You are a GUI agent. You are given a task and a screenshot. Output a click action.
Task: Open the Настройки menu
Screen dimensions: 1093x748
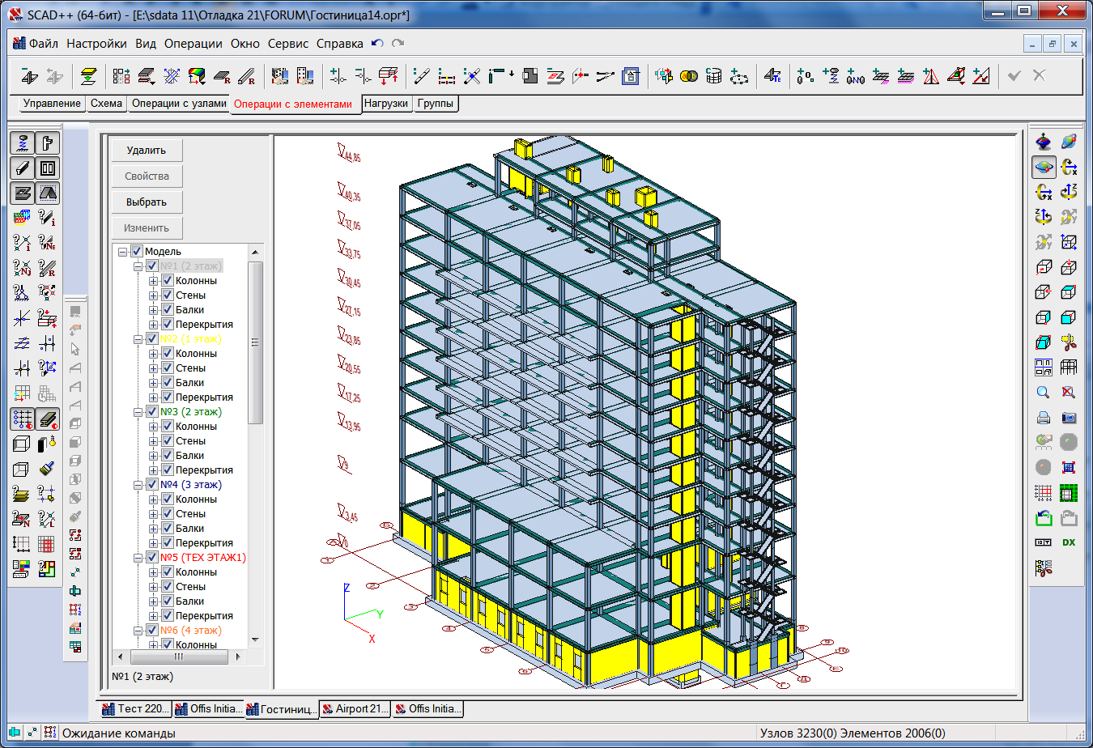point(96,44)
